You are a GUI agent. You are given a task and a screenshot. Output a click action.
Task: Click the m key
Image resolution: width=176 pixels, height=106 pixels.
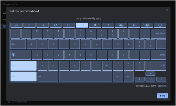tap(107, 66)
